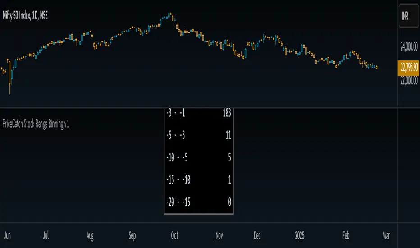Select the '-10 - -5' range row
Viewport: 420px width, 248px height.
(199, 157)
